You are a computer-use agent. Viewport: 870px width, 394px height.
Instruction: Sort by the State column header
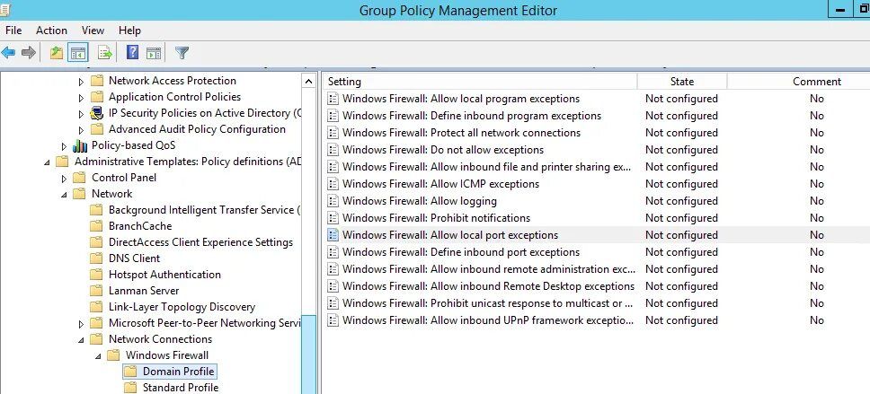pyautogui.click(x=681, y=82)
